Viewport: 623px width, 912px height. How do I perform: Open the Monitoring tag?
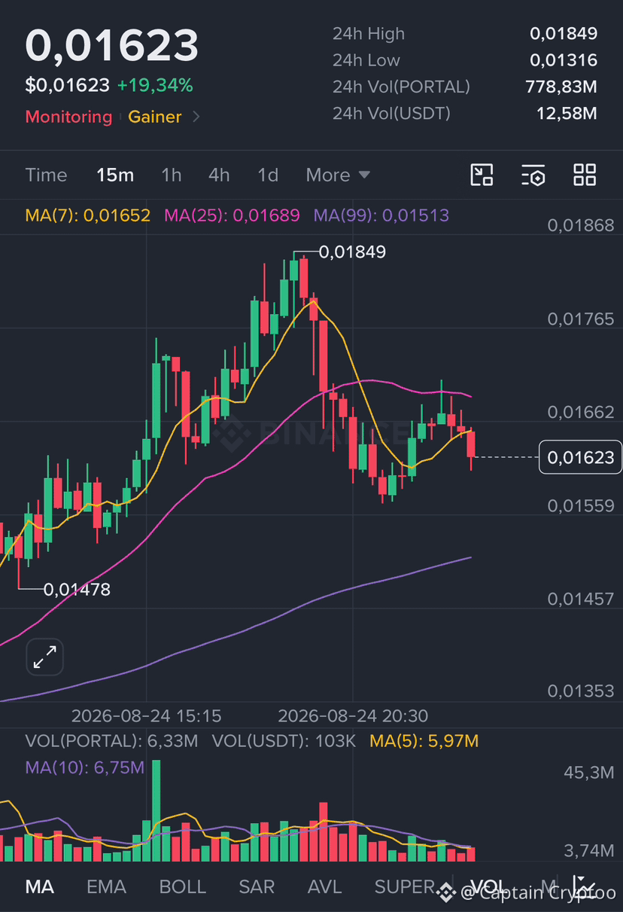pos(68,117)
